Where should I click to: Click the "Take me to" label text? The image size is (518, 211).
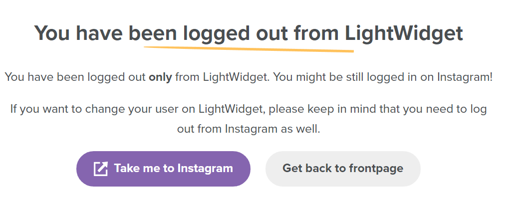pyautogui.click(x=144, y=169)
